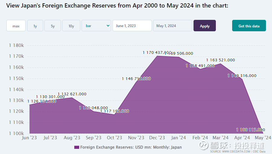Open the bar chart type dropdown
The image size is (272, 154).
(97, 26)
